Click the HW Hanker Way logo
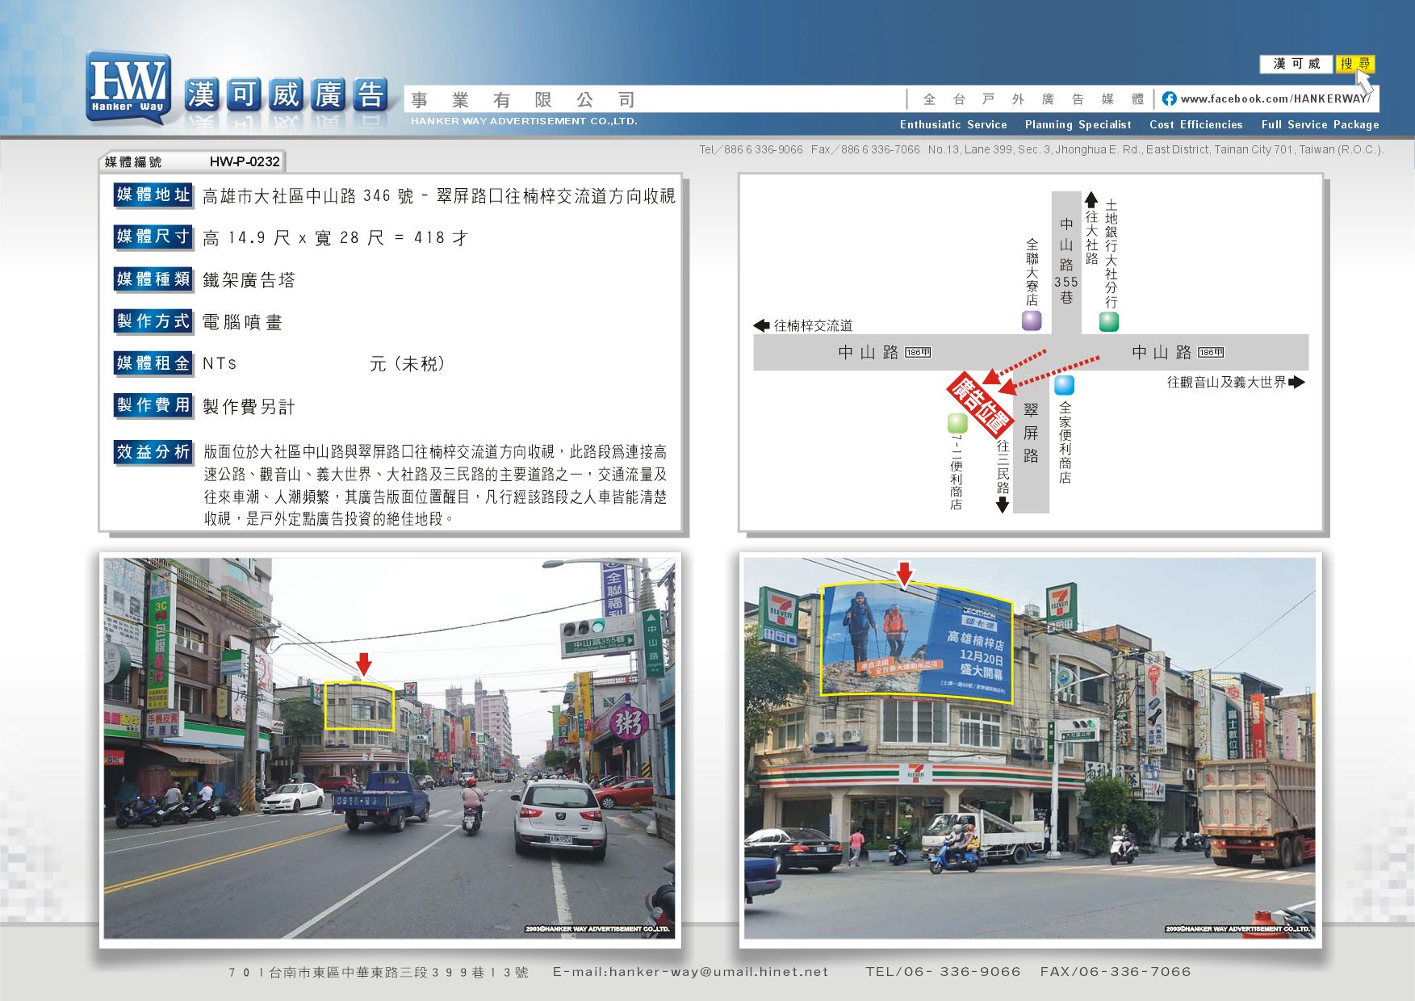Viewport: 1415px width, 1001px height. (x=129, y=88)
